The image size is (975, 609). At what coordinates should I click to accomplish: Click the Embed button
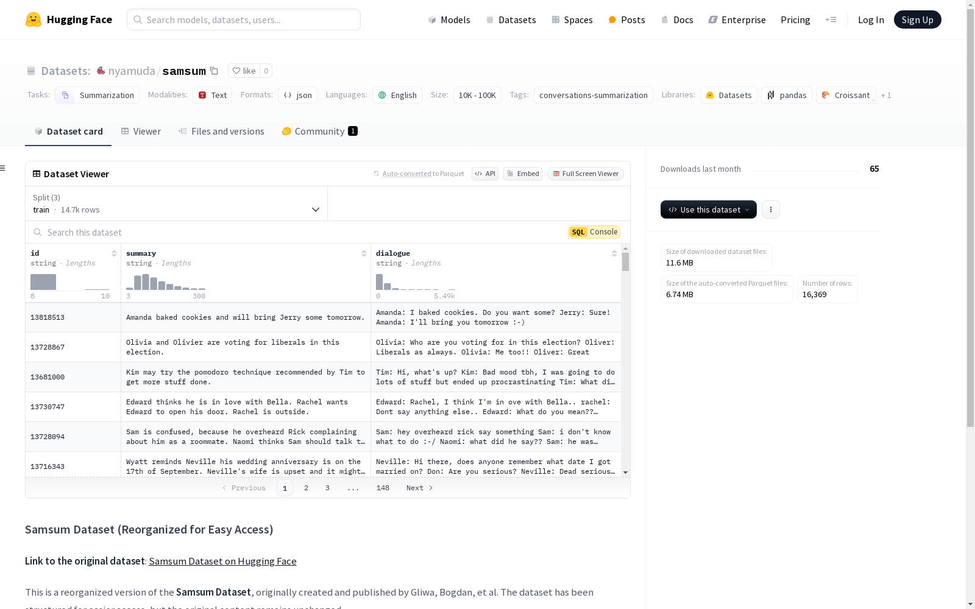click(523, 174)
